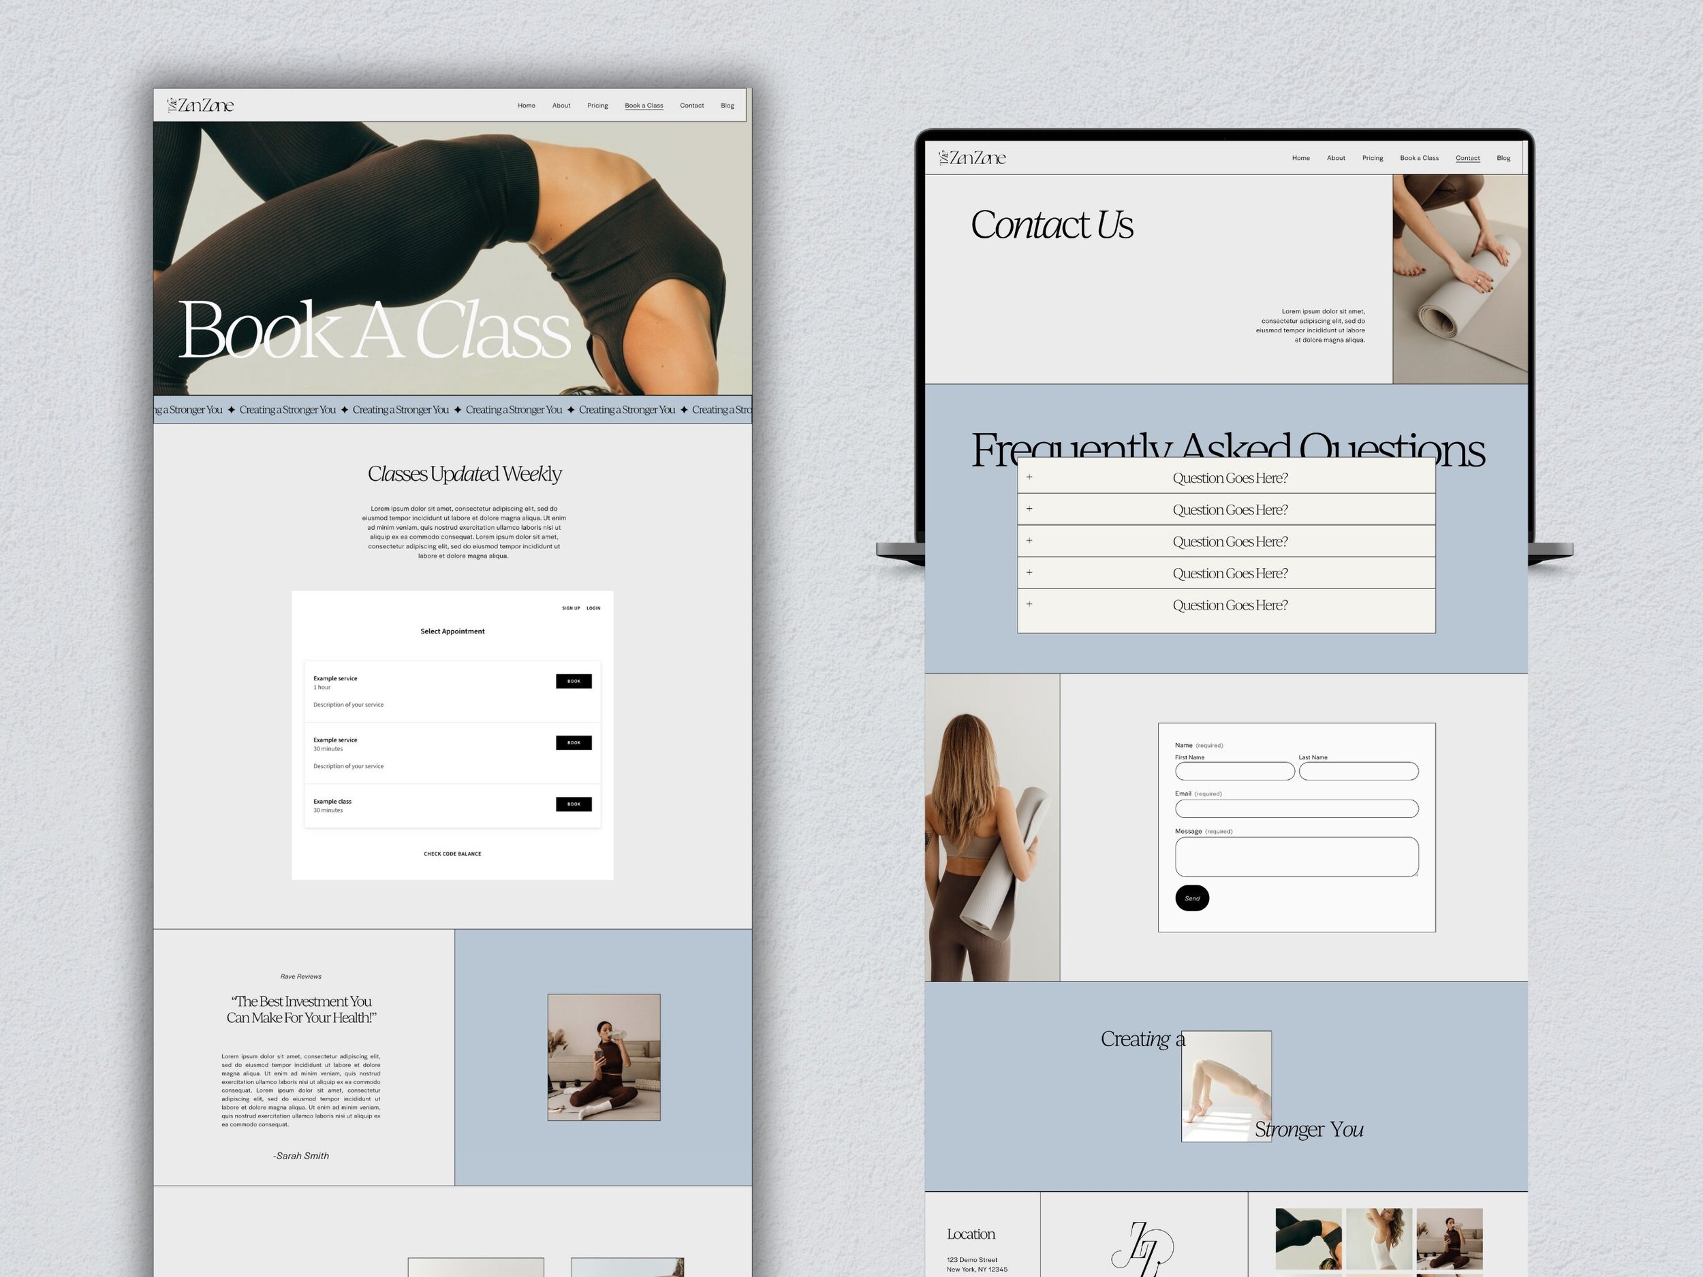Open Home in the Book A Class page nav

click(527, 106)
